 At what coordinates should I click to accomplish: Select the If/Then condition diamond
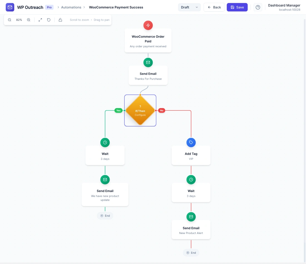coord(140,111)
